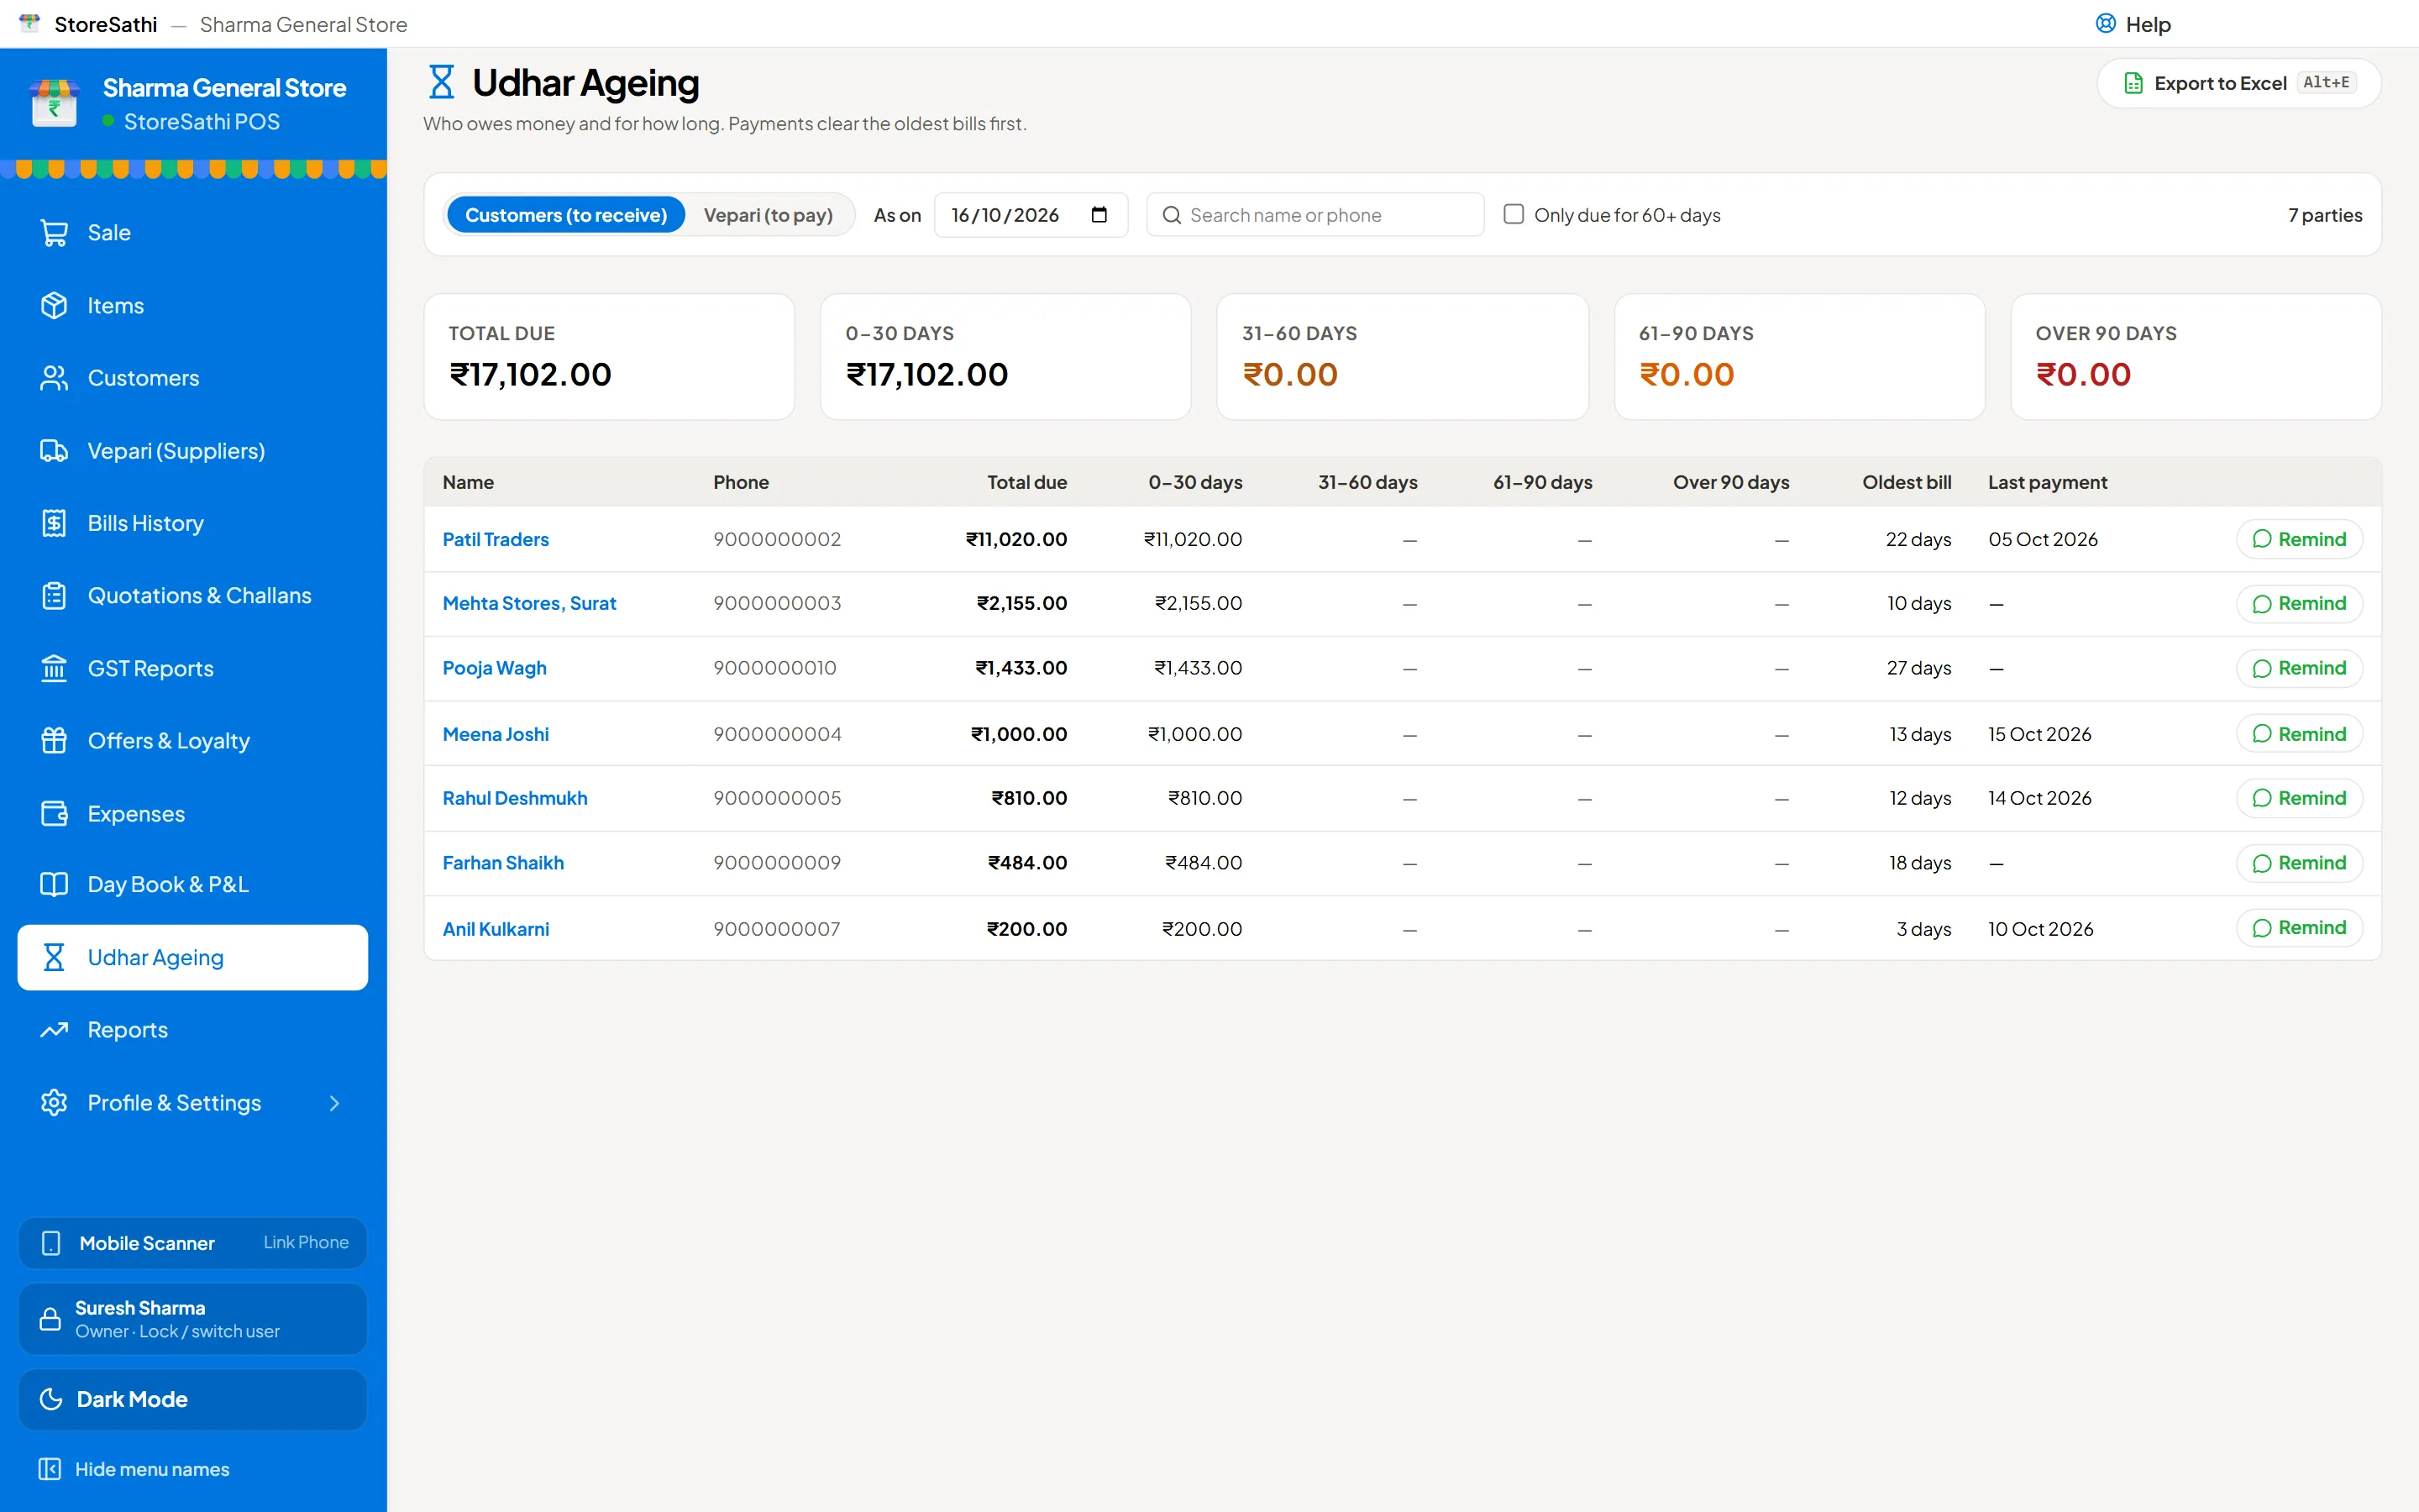Click Export to Excel button

[x=2238, y=83]
